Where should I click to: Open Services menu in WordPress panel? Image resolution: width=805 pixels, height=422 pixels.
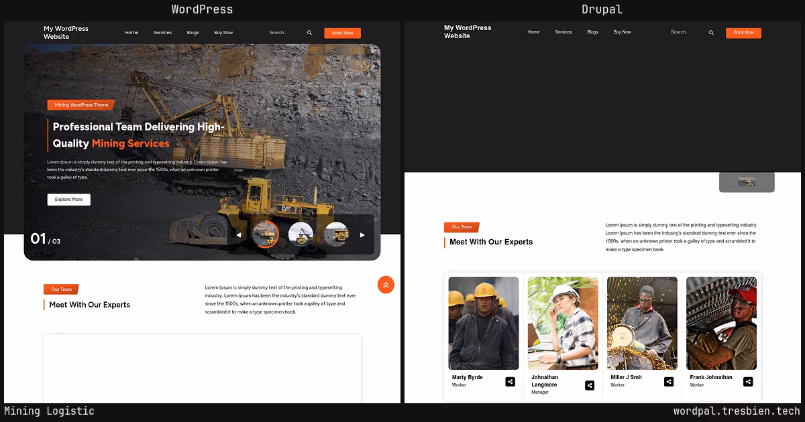162,33
